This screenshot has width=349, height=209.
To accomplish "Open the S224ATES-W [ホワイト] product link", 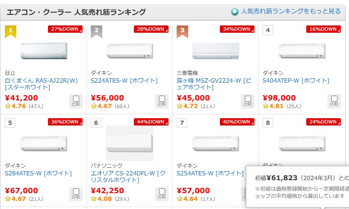I will click(124, 80).
